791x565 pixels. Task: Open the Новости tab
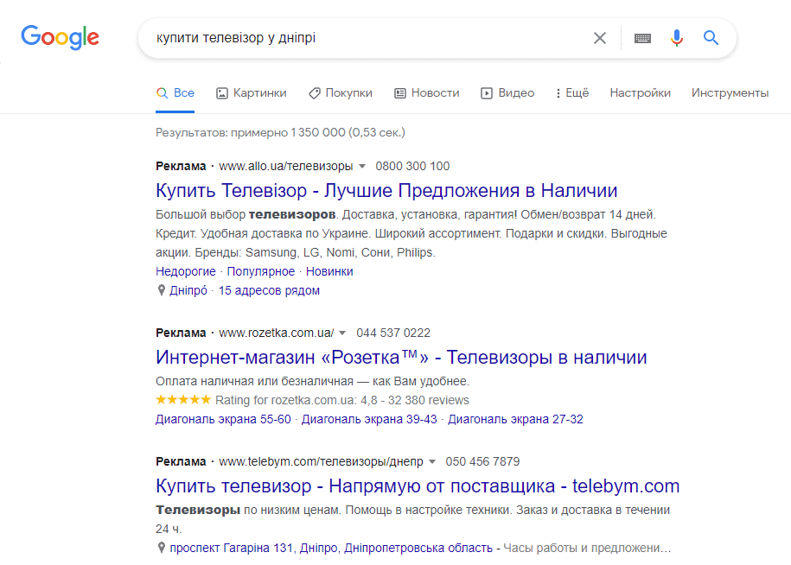(427, 92)
